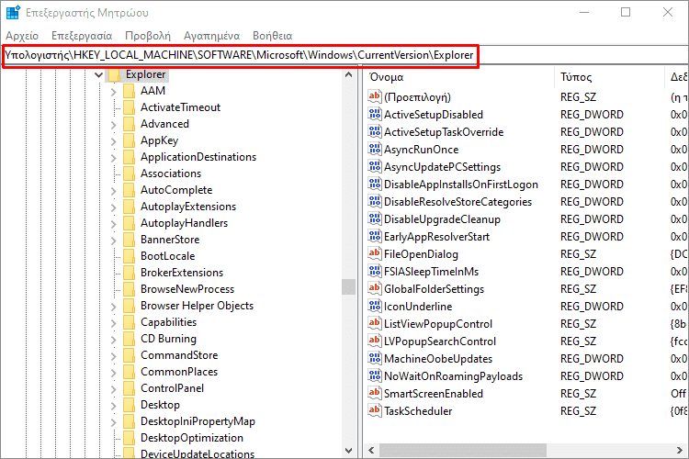Expand the Capabilities key

point(114,323)
